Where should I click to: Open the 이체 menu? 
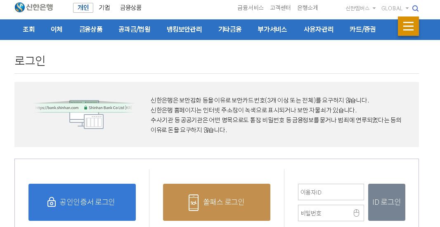pos(57,29)
